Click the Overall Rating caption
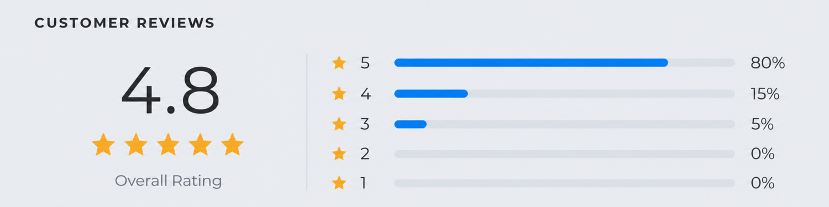The image size is (829, 207). pyautogui.click(x=168, y=181)
